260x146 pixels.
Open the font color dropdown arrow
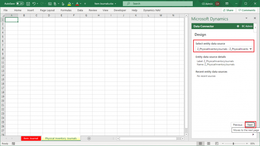pos(80,4)
